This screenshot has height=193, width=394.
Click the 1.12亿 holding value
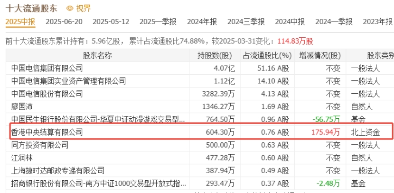click(224, 81)
